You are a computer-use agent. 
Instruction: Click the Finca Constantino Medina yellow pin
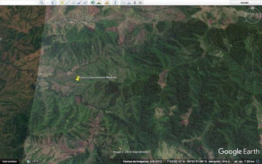(x=77, y=78)
